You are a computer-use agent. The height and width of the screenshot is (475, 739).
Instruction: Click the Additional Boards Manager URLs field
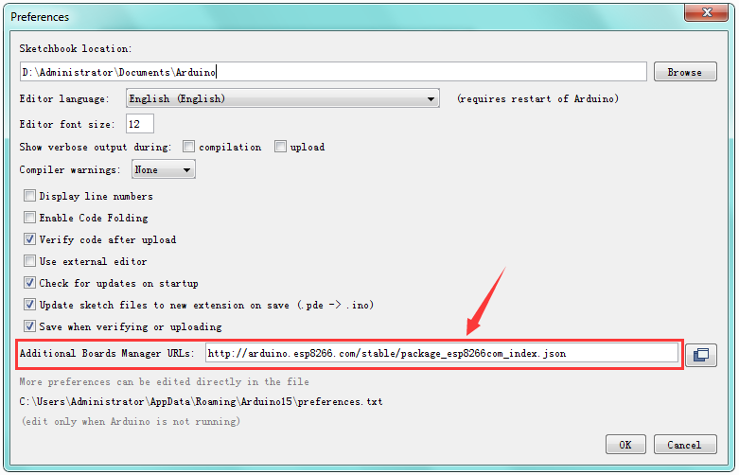[441, 353]
